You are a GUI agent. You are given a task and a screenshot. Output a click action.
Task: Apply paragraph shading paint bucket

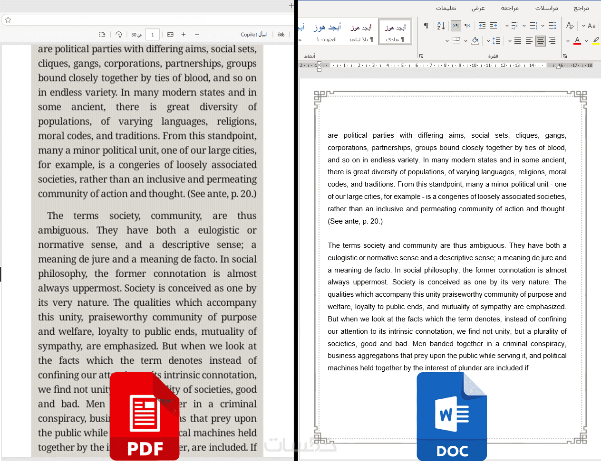pyautogui.click(x=475, y=41)
